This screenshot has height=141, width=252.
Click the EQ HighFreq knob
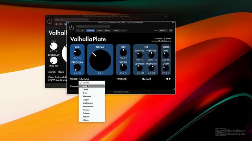point(151,55)
